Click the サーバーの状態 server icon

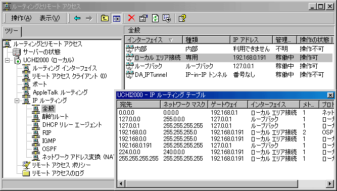click(x=17, y=52)
